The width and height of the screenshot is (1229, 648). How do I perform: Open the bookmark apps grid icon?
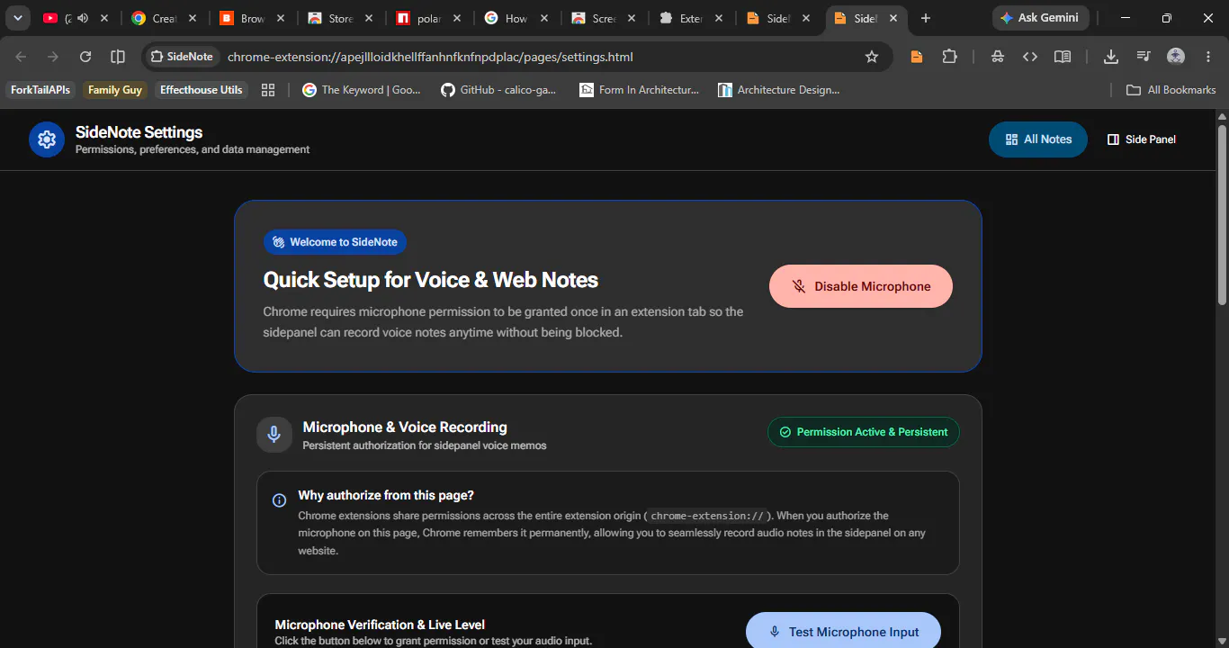pyautogui.click(x=267, y=90)
